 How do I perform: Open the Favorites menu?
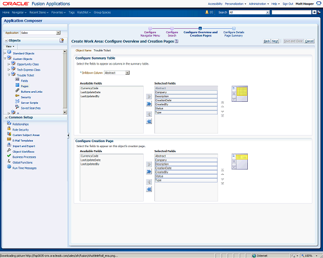click(59, 12)
